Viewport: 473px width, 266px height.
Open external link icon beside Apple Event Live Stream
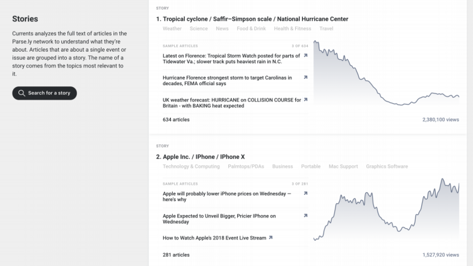tap(271, 238)
